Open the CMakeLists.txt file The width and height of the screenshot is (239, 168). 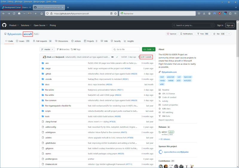click(51, 164)
